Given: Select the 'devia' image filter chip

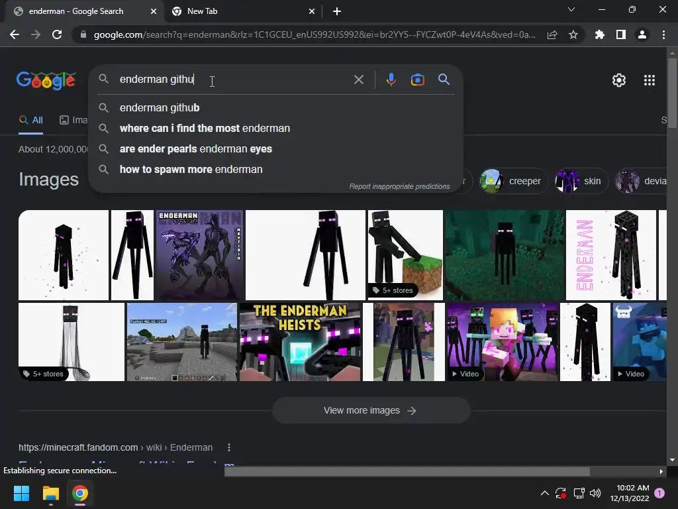Looking at the screenshot, I should 641,181.
